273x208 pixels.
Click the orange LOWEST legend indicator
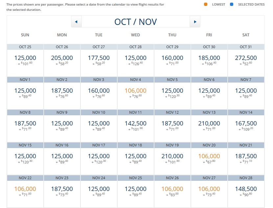coord(205,5)
